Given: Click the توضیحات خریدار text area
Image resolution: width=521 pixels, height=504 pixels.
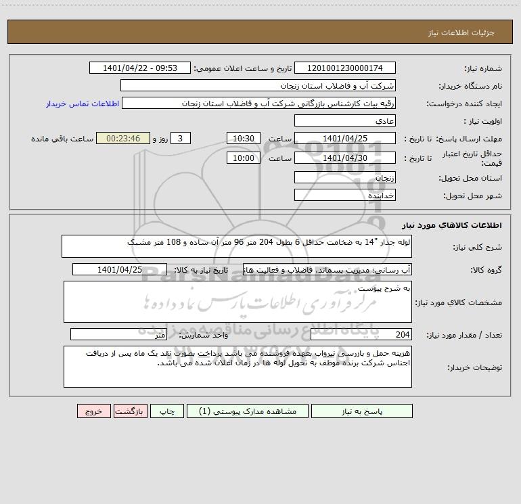Looking at the screenshot, I should tap(237, 367).
